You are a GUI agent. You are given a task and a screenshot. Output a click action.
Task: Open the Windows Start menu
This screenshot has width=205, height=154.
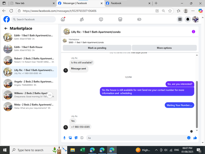(x=5, y=150)
